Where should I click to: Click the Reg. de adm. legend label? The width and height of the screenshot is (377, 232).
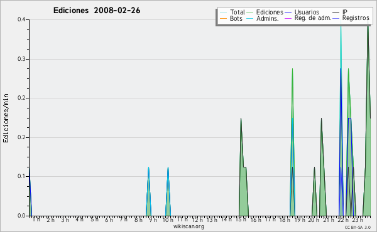[313, 18]
